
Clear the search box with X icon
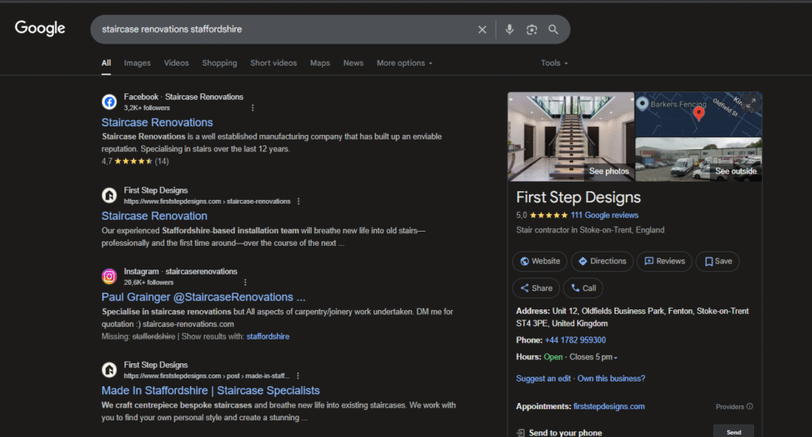(482, 29)
